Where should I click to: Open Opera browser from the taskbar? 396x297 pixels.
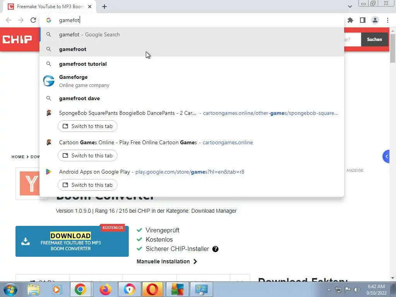pyautogui.click(x=152, y=289)
